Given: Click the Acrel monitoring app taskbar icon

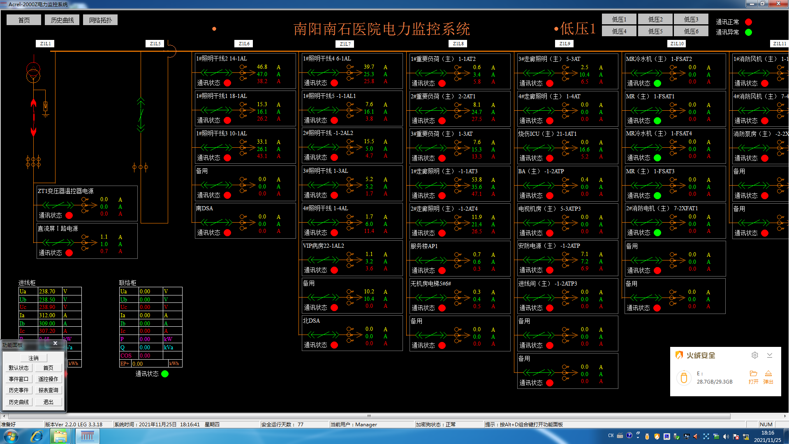Looking at the screenshot, I should point(87,436).
